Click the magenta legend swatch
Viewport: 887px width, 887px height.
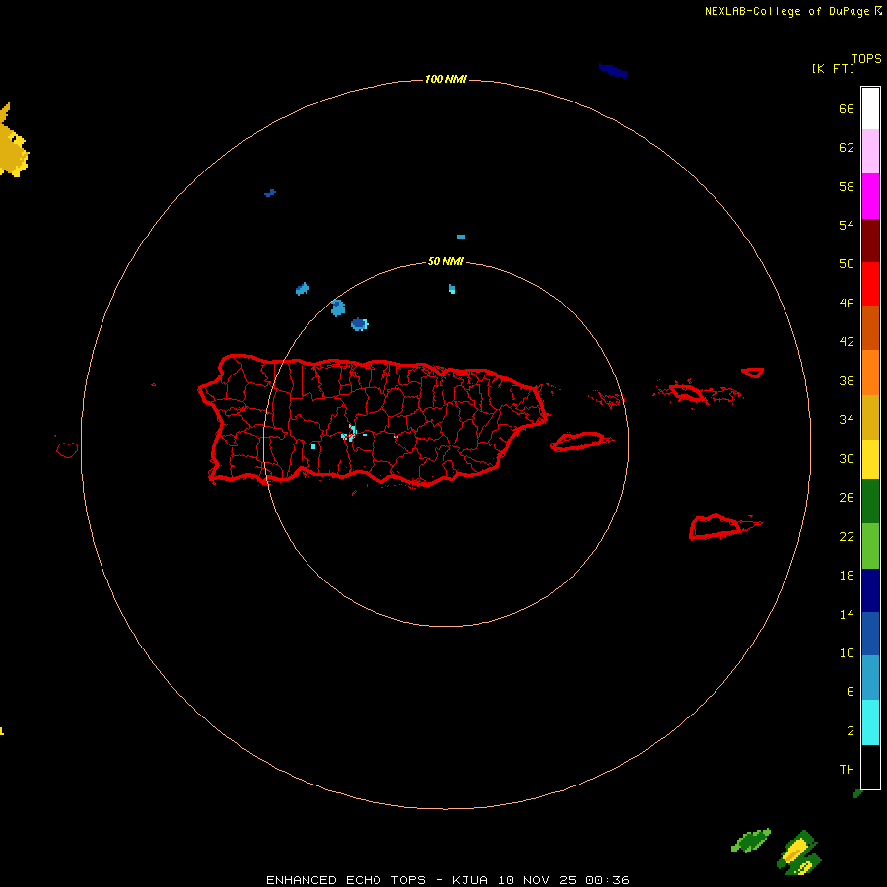(x=870, y=196)
